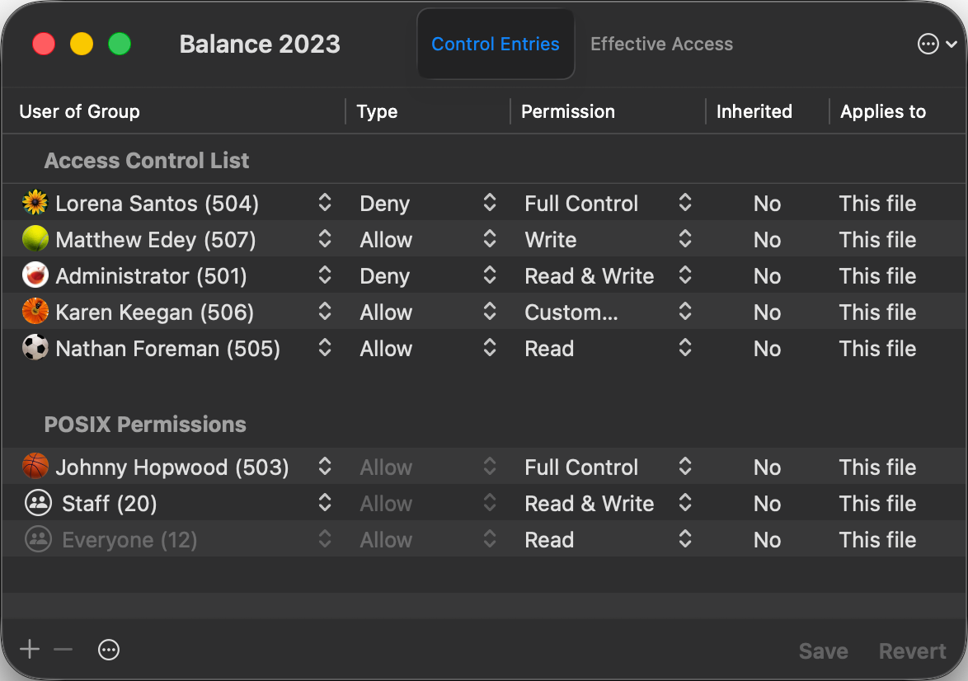Click Lorena Santos sunflower avatar icon

(x=35, y=203)
